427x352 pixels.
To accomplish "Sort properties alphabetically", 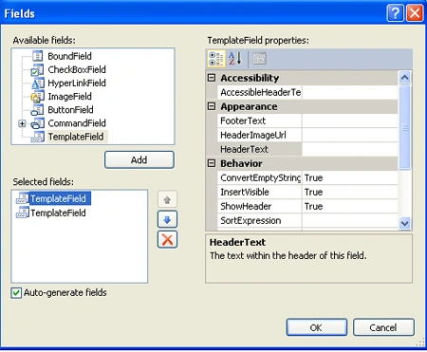I will (235, 59).
